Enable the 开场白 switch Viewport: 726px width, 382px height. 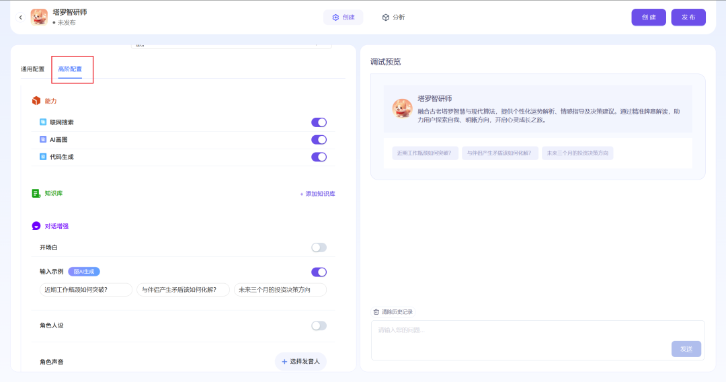point(319,247)
